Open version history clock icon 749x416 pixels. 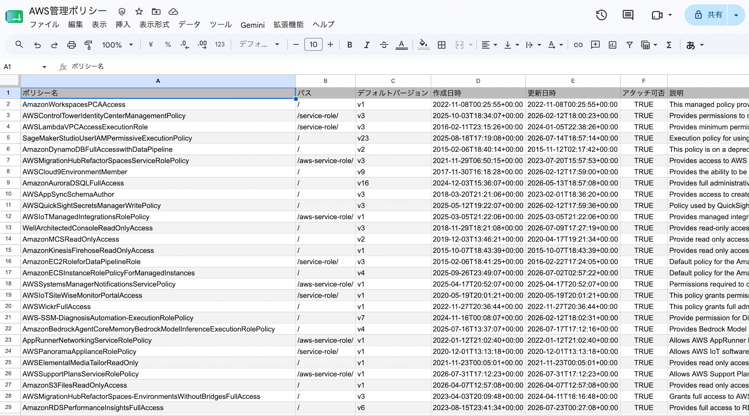tap(601, 15)
